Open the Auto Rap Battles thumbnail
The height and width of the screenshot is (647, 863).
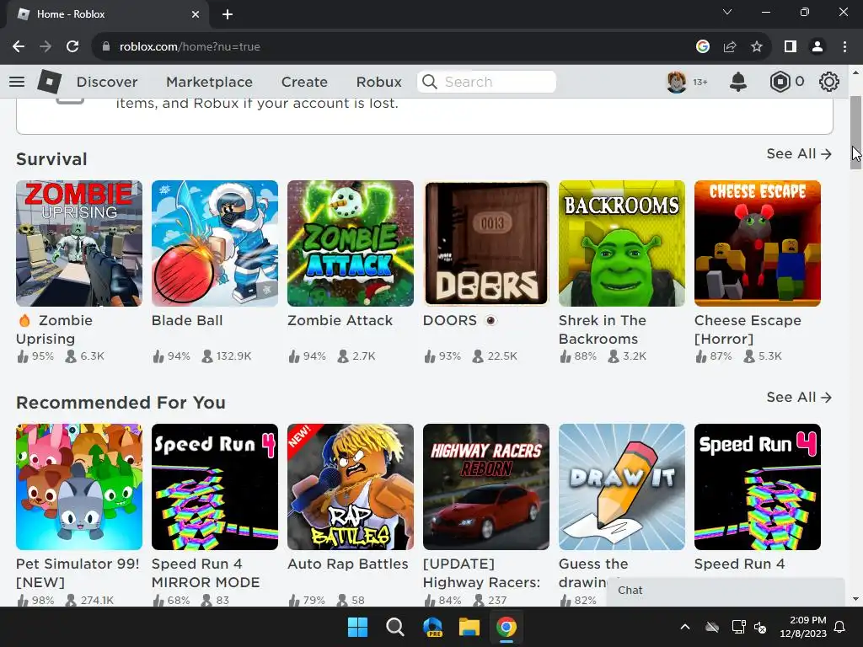pyautogui.click(x=351, y=487)
